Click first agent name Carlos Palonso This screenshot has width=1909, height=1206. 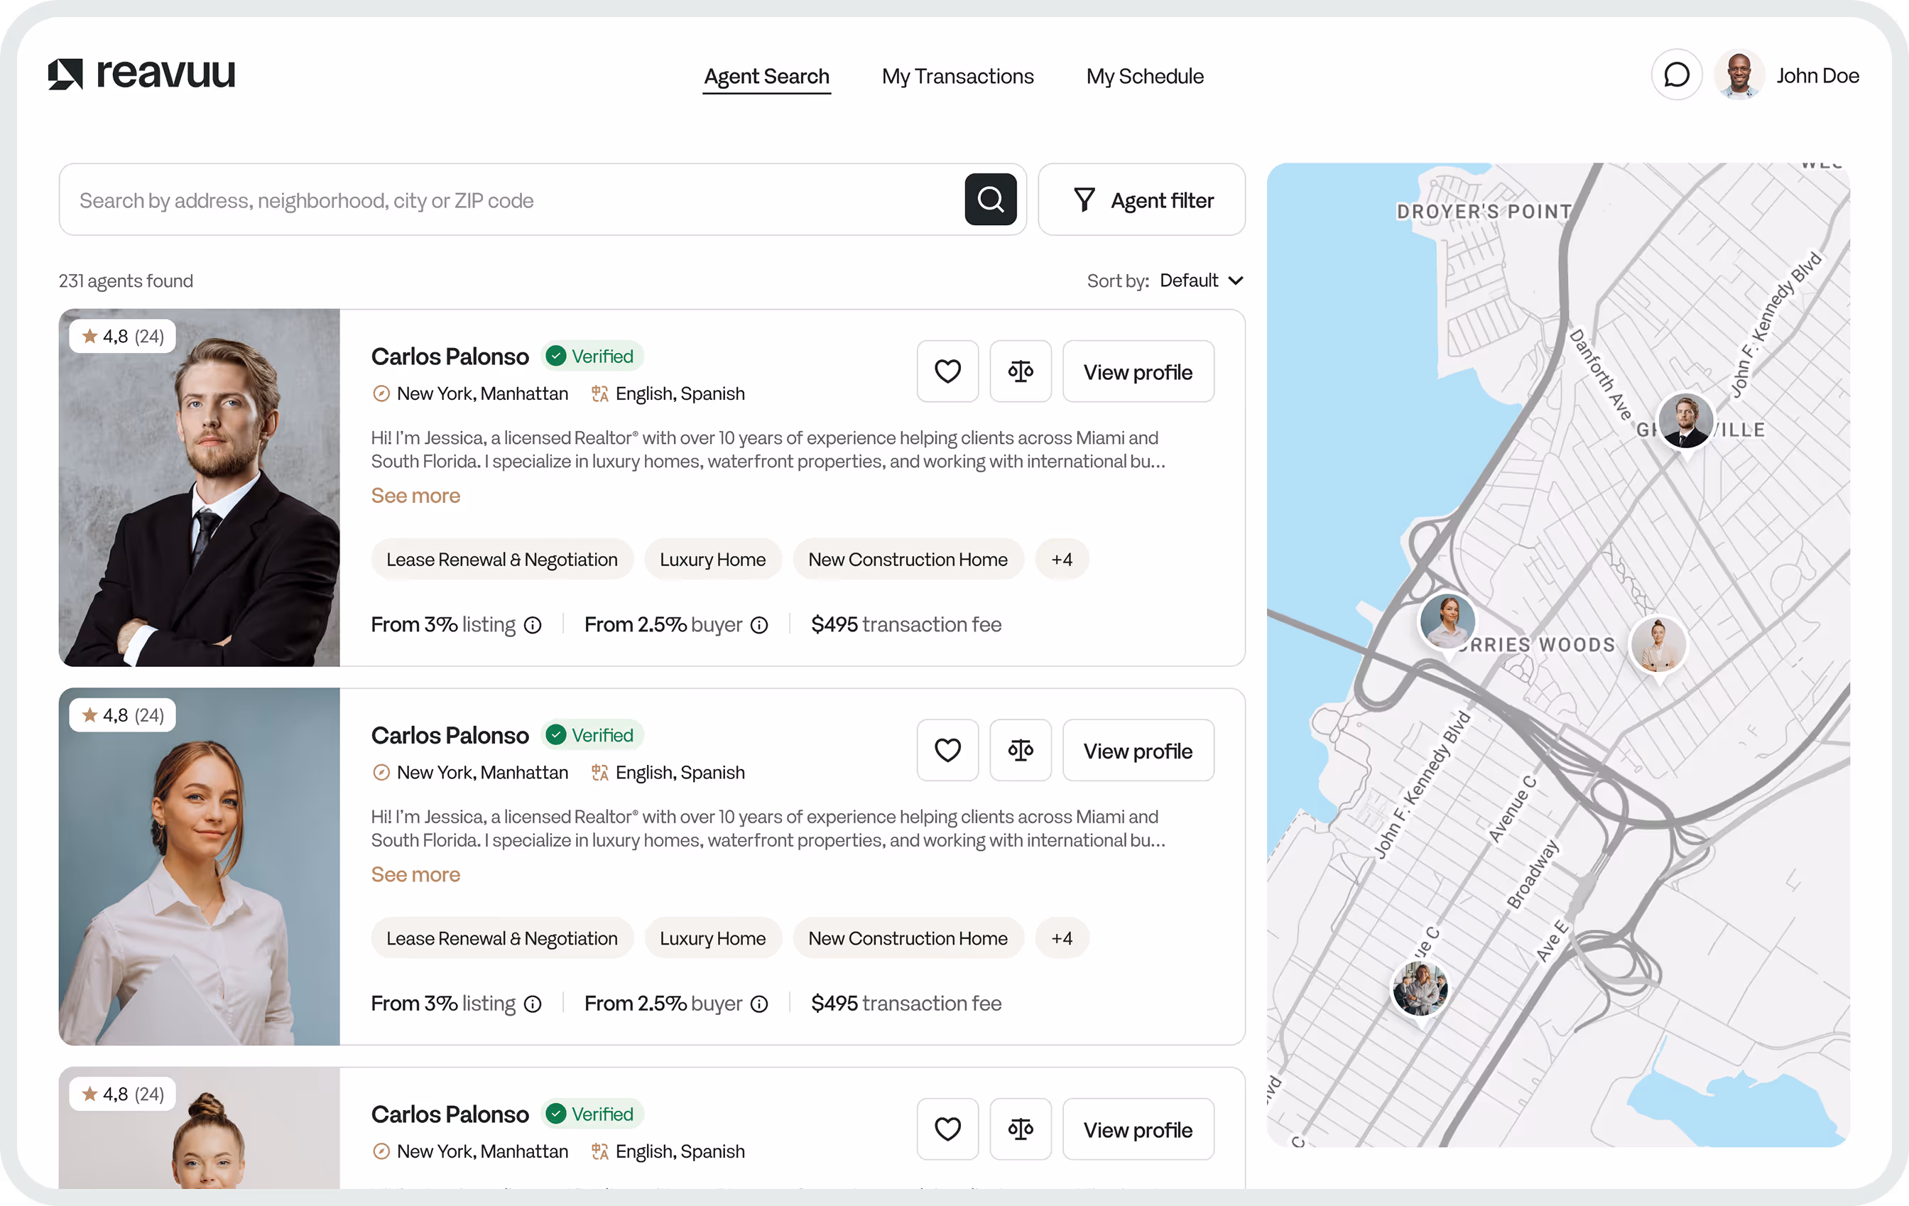[x=450, y=357]
